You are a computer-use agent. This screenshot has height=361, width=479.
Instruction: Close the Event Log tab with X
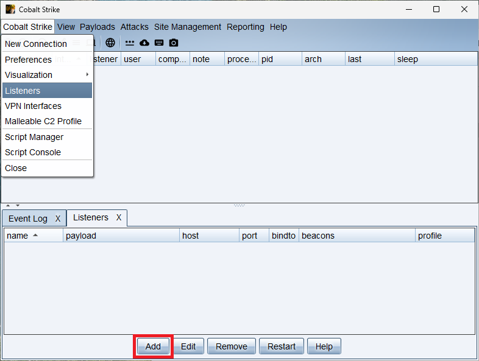tap(58, 219)
